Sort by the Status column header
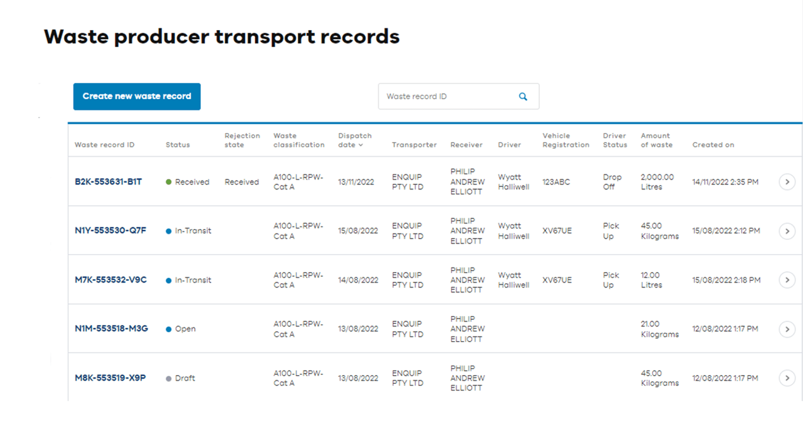The width and height of the screenshot is (803, 423). tap(178, 144)
